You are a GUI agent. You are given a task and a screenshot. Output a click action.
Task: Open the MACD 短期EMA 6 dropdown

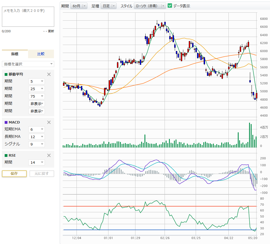37,129
